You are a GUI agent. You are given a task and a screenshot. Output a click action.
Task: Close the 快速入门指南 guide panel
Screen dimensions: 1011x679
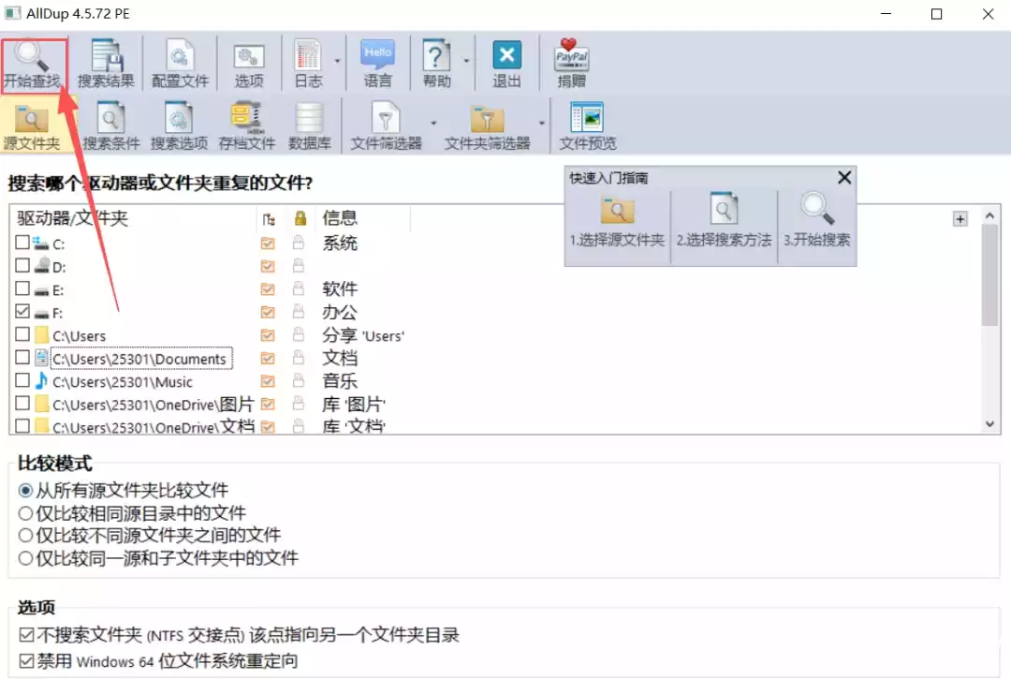(843, 177)
